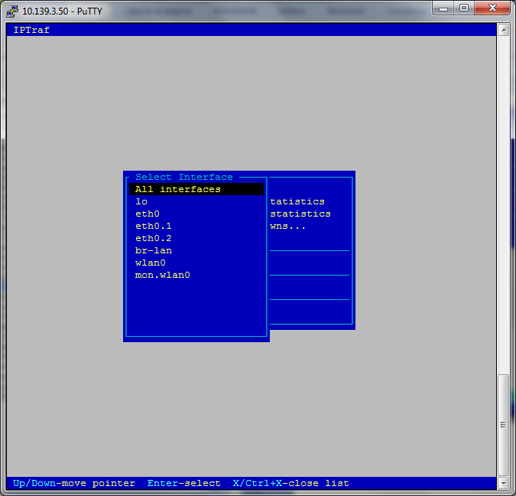
Task: Open the PuTTY system menu icon
Action: 11,8
